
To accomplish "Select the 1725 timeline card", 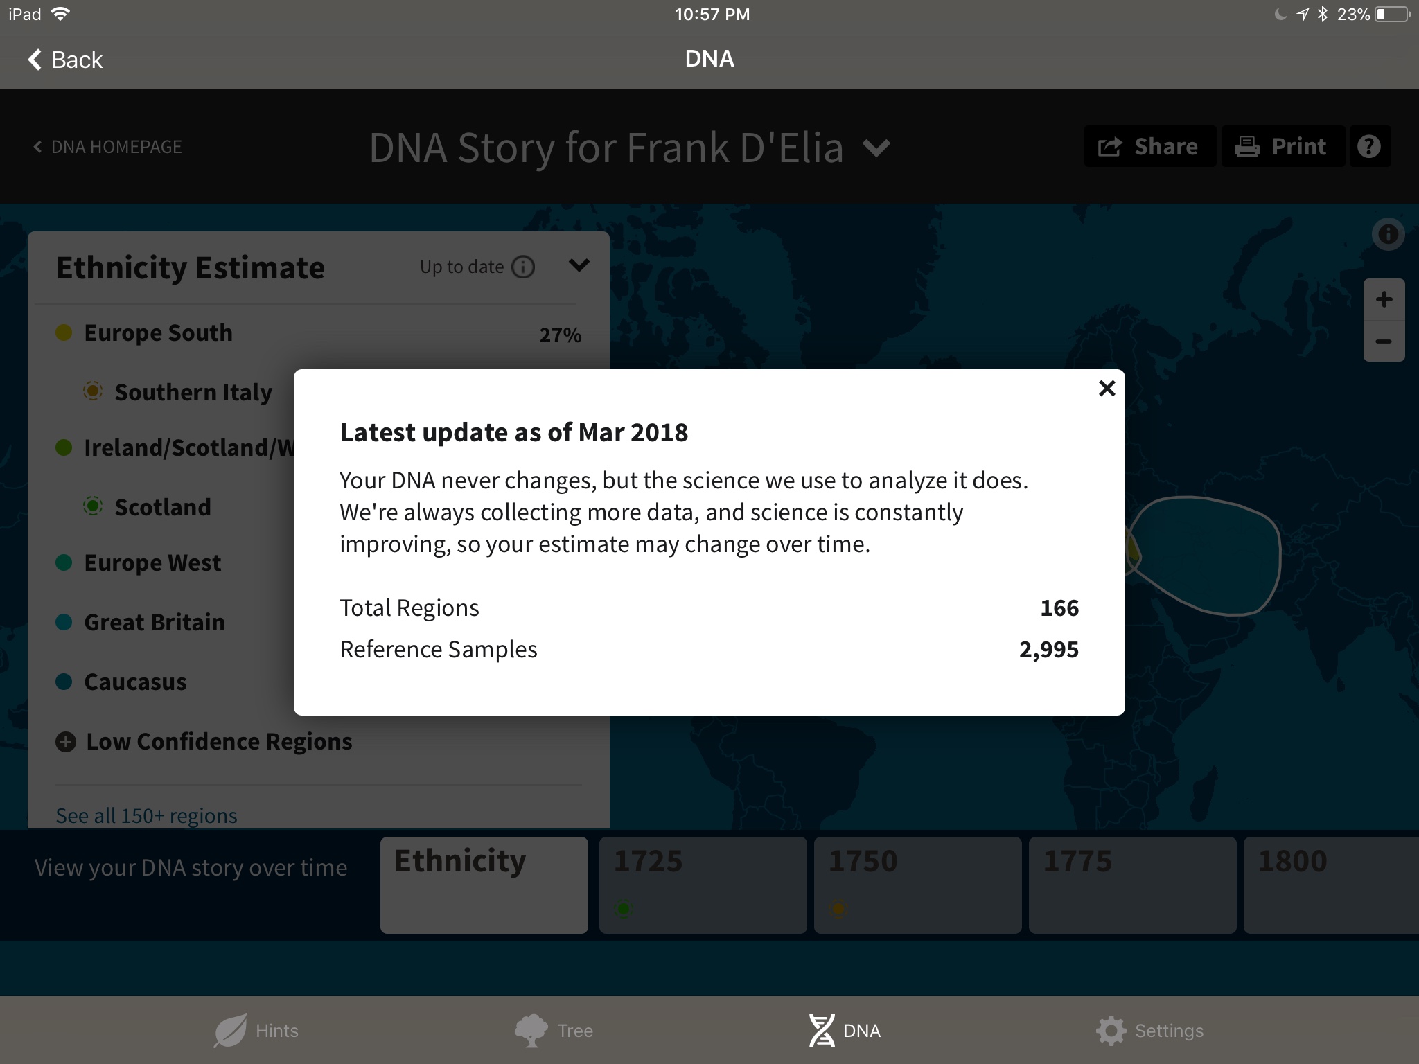I will (x=703, y=885).
